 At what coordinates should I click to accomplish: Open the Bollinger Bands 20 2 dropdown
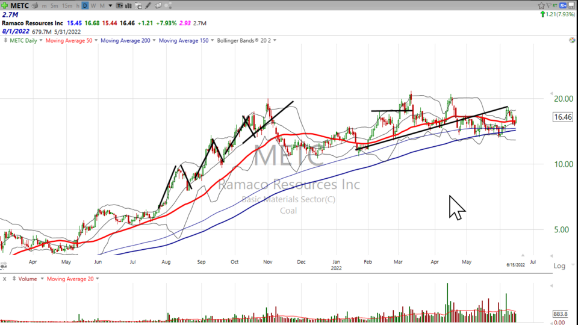(x=275, y=40)
